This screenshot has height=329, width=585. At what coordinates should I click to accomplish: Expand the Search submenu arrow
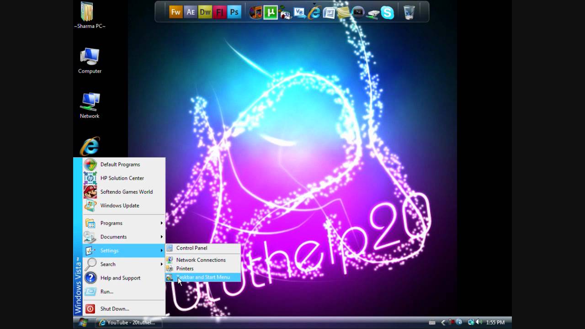(x=161, y=264)
